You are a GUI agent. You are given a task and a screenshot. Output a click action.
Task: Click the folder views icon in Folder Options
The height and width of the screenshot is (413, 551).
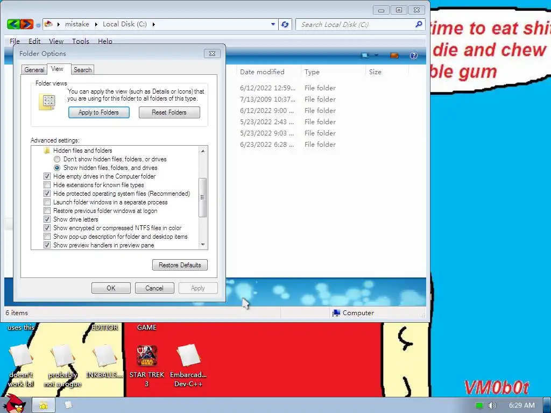point(47,102)
